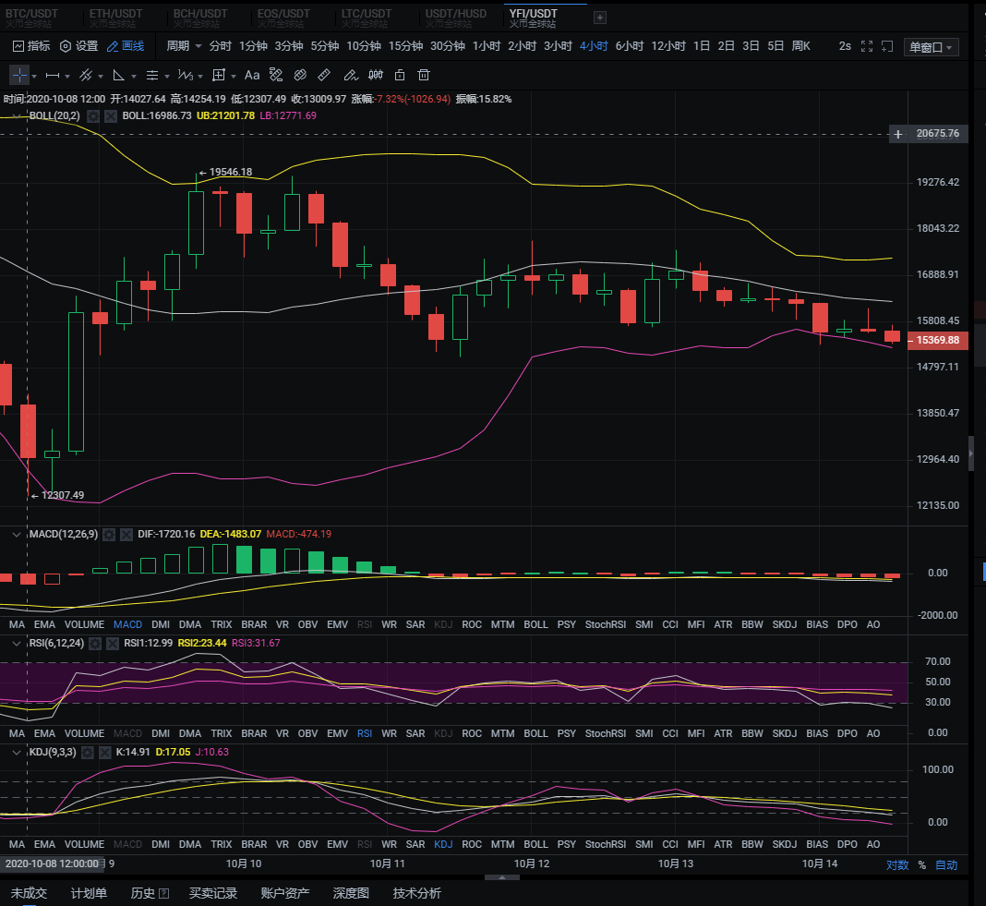Open the 未成交 open orders tab
This screenshot has width=986, height=906.
[29, 893]
